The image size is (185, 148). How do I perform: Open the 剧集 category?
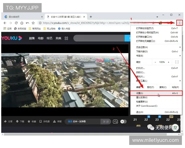[x=32, y=38]
